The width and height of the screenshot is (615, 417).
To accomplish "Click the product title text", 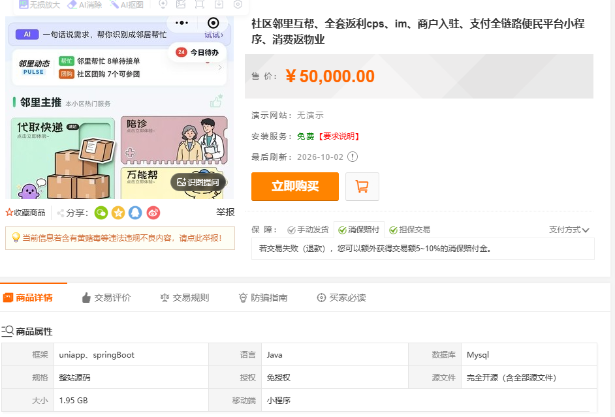I will (x=418, y=31).
